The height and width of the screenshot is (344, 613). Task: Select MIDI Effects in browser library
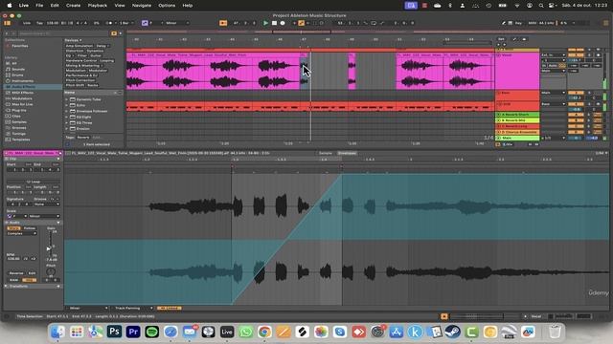22,93
